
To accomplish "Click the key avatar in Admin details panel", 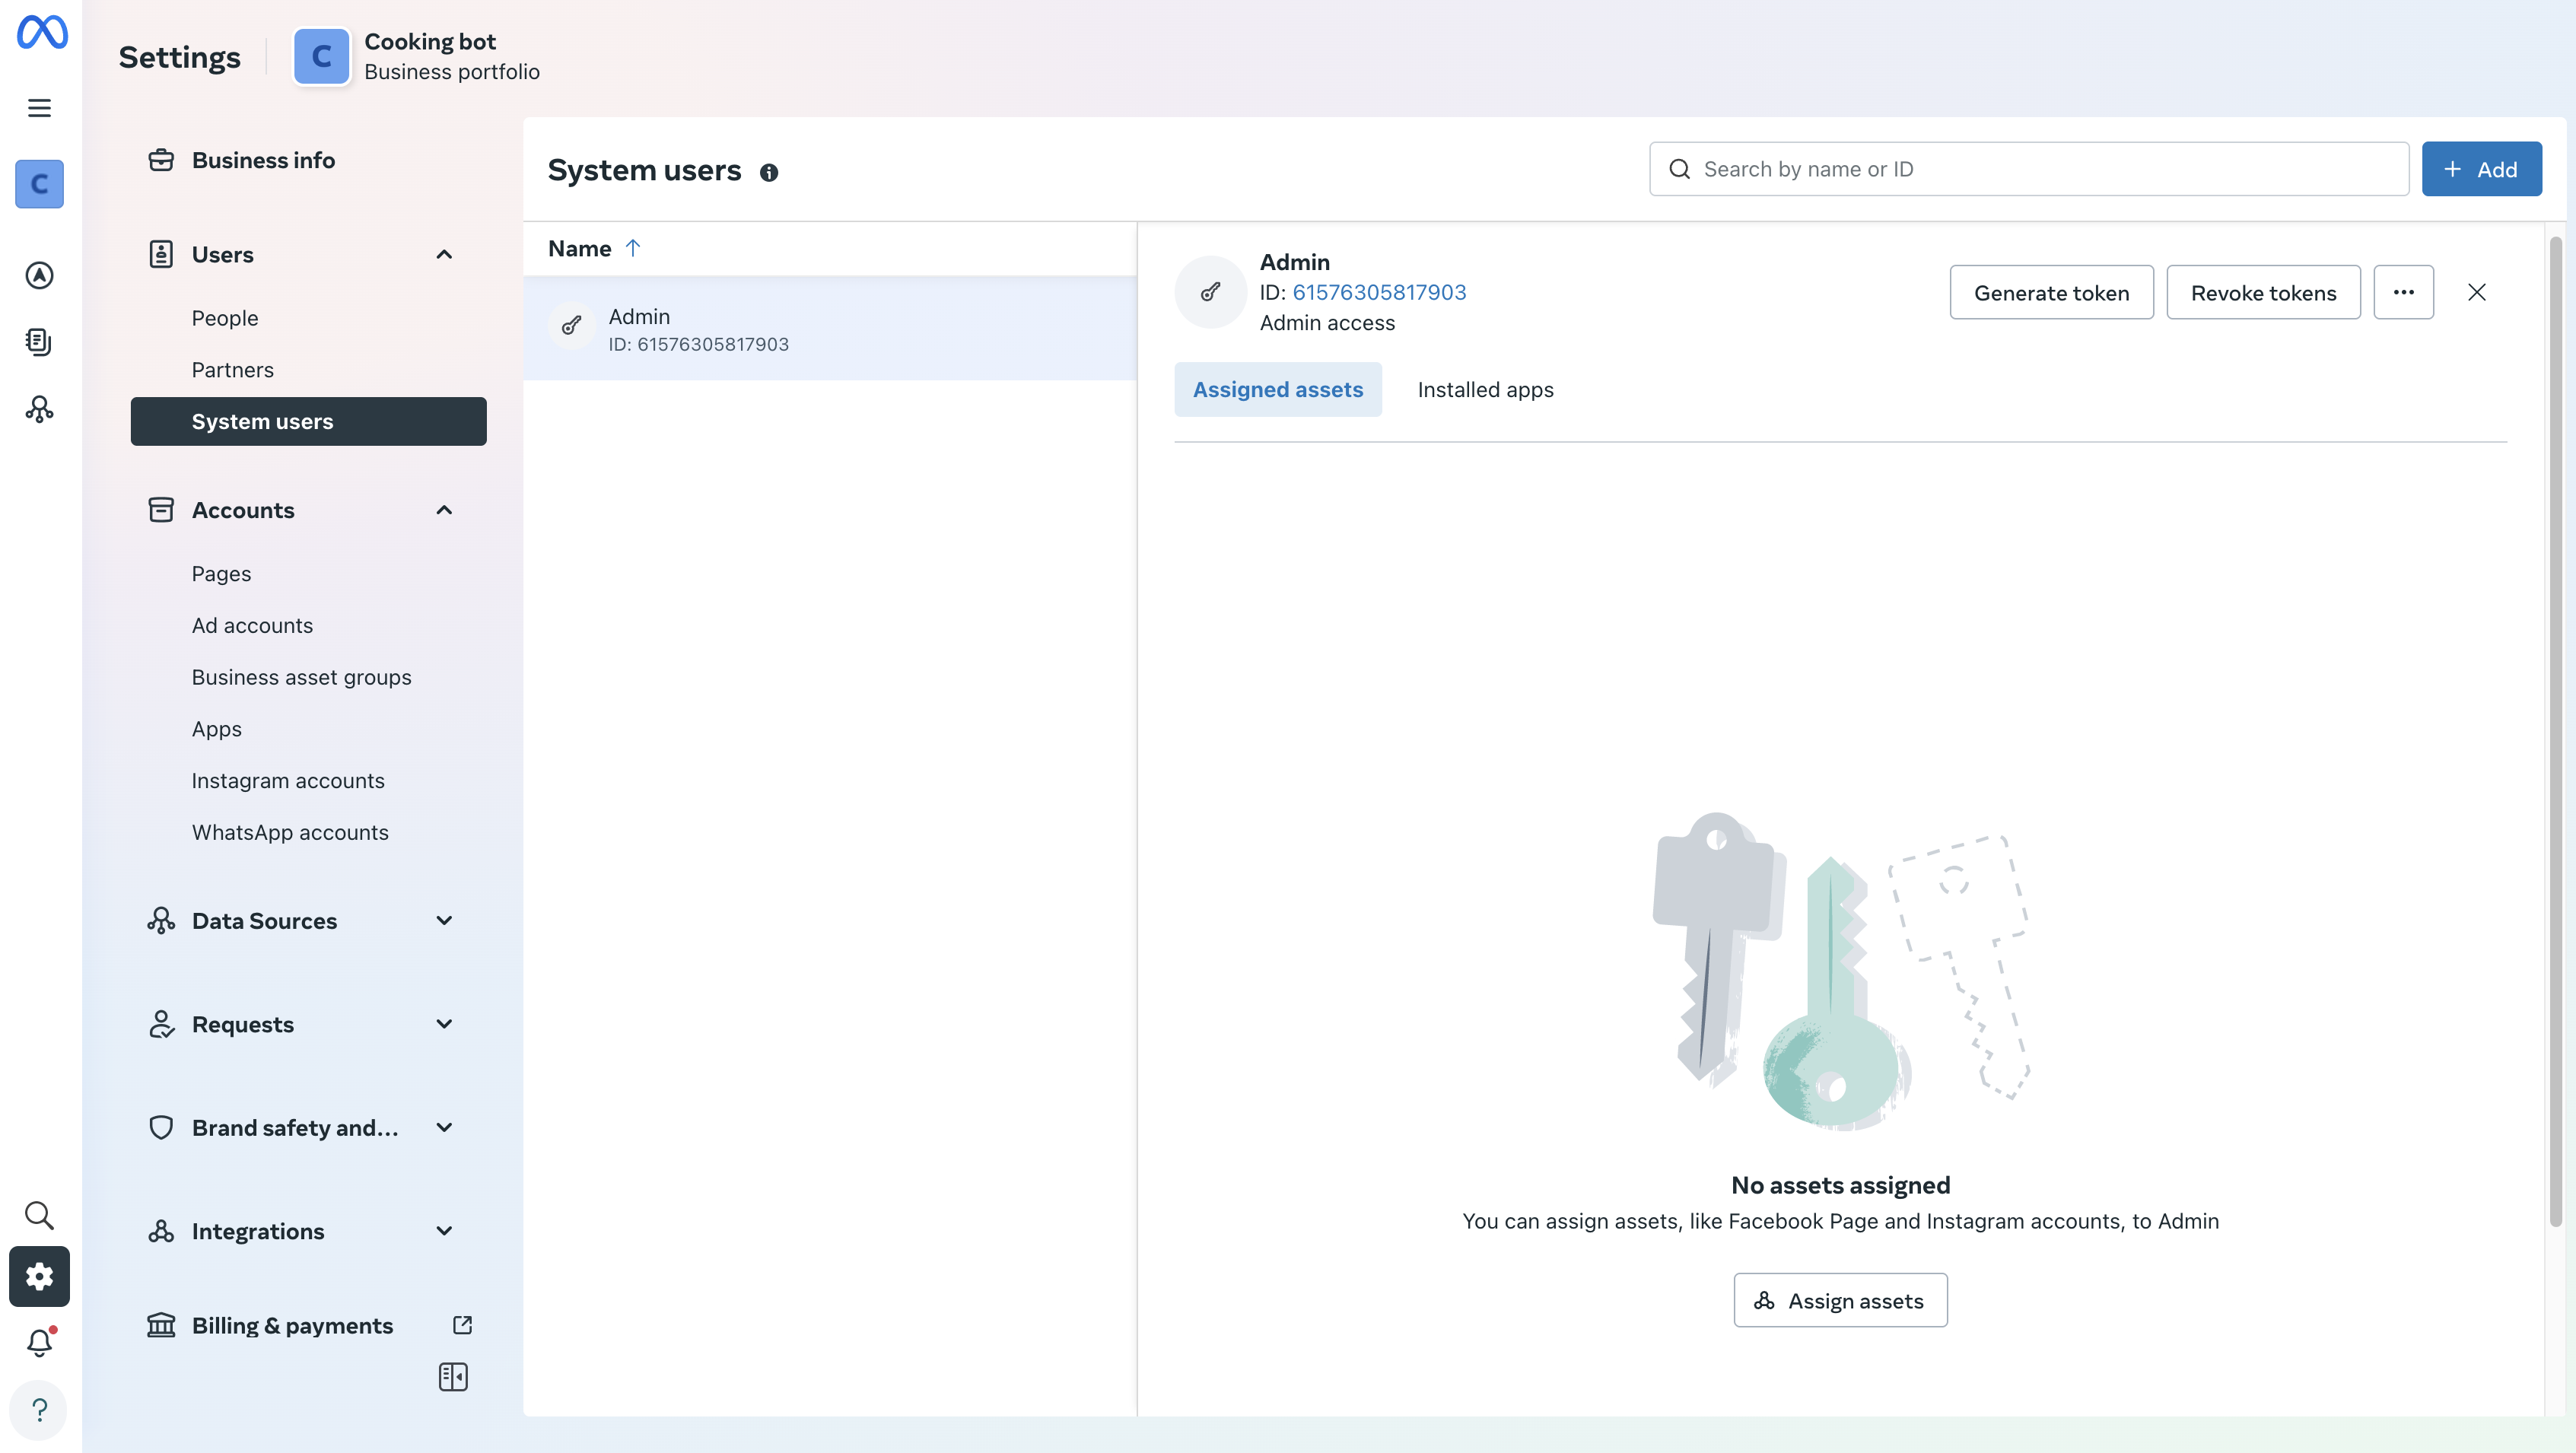I will [1210, 292].
